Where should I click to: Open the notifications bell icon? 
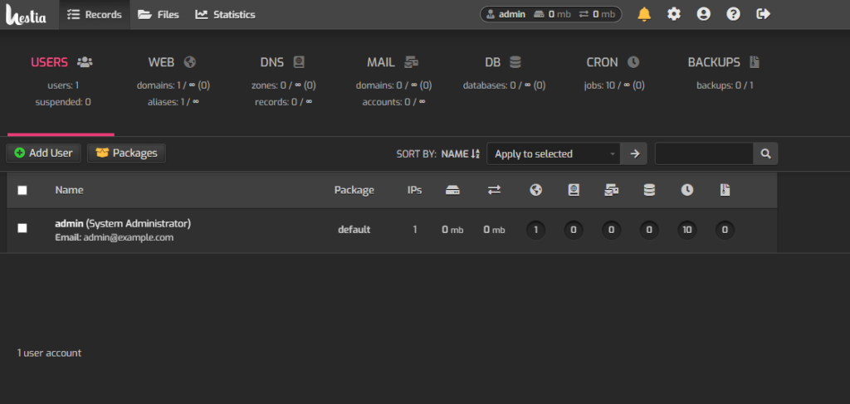[x=644, y=14]
